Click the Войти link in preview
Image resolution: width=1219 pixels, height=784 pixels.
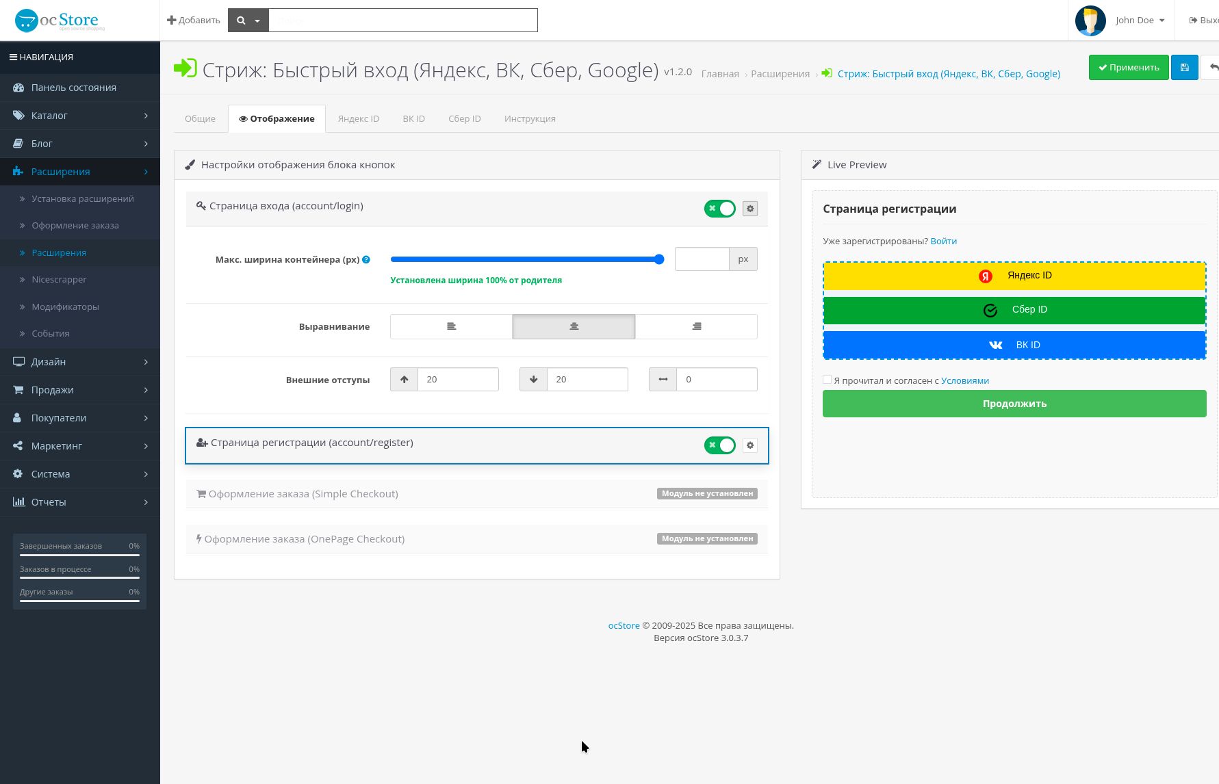pyautogui.click(x=943, y=241)
